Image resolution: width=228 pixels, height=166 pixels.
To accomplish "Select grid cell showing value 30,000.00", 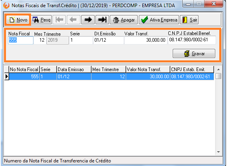I will 148,77.
